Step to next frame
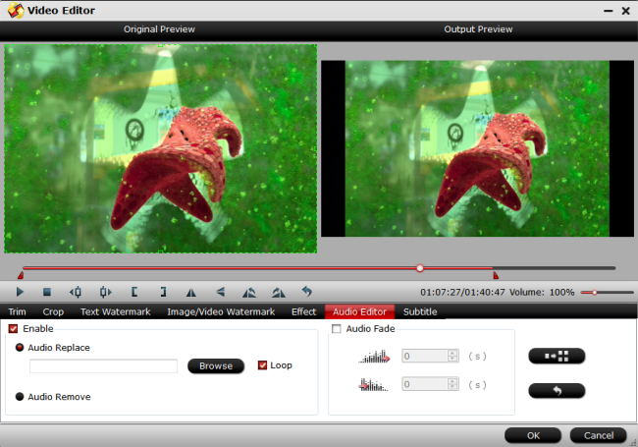 point(105,292)
